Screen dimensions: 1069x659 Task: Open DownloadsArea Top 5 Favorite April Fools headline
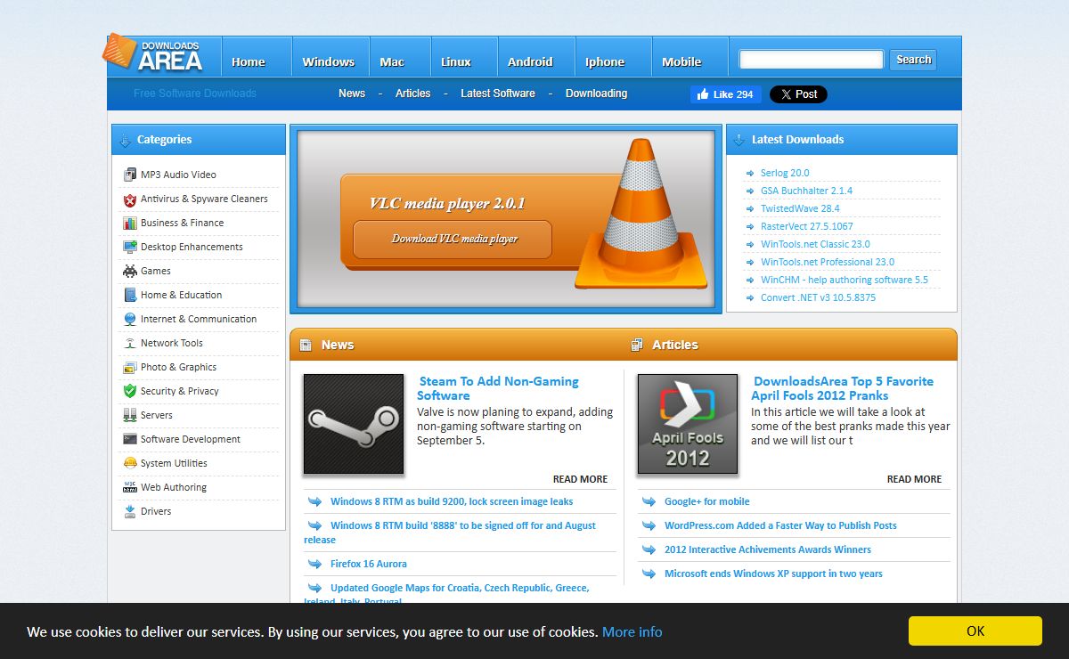(843, 388)
